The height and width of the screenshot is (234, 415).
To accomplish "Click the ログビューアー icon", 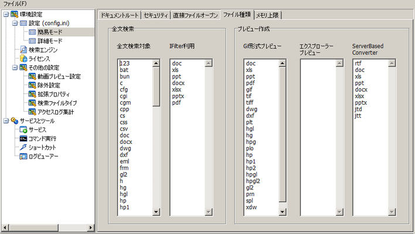I will 23,156.
